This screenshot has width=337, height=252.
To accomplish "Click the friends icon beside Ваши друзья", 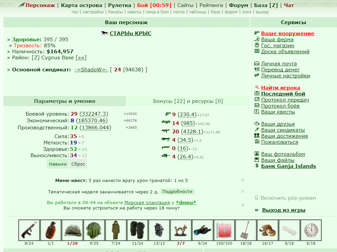I will pyautogui.click(x=257, y=123).
